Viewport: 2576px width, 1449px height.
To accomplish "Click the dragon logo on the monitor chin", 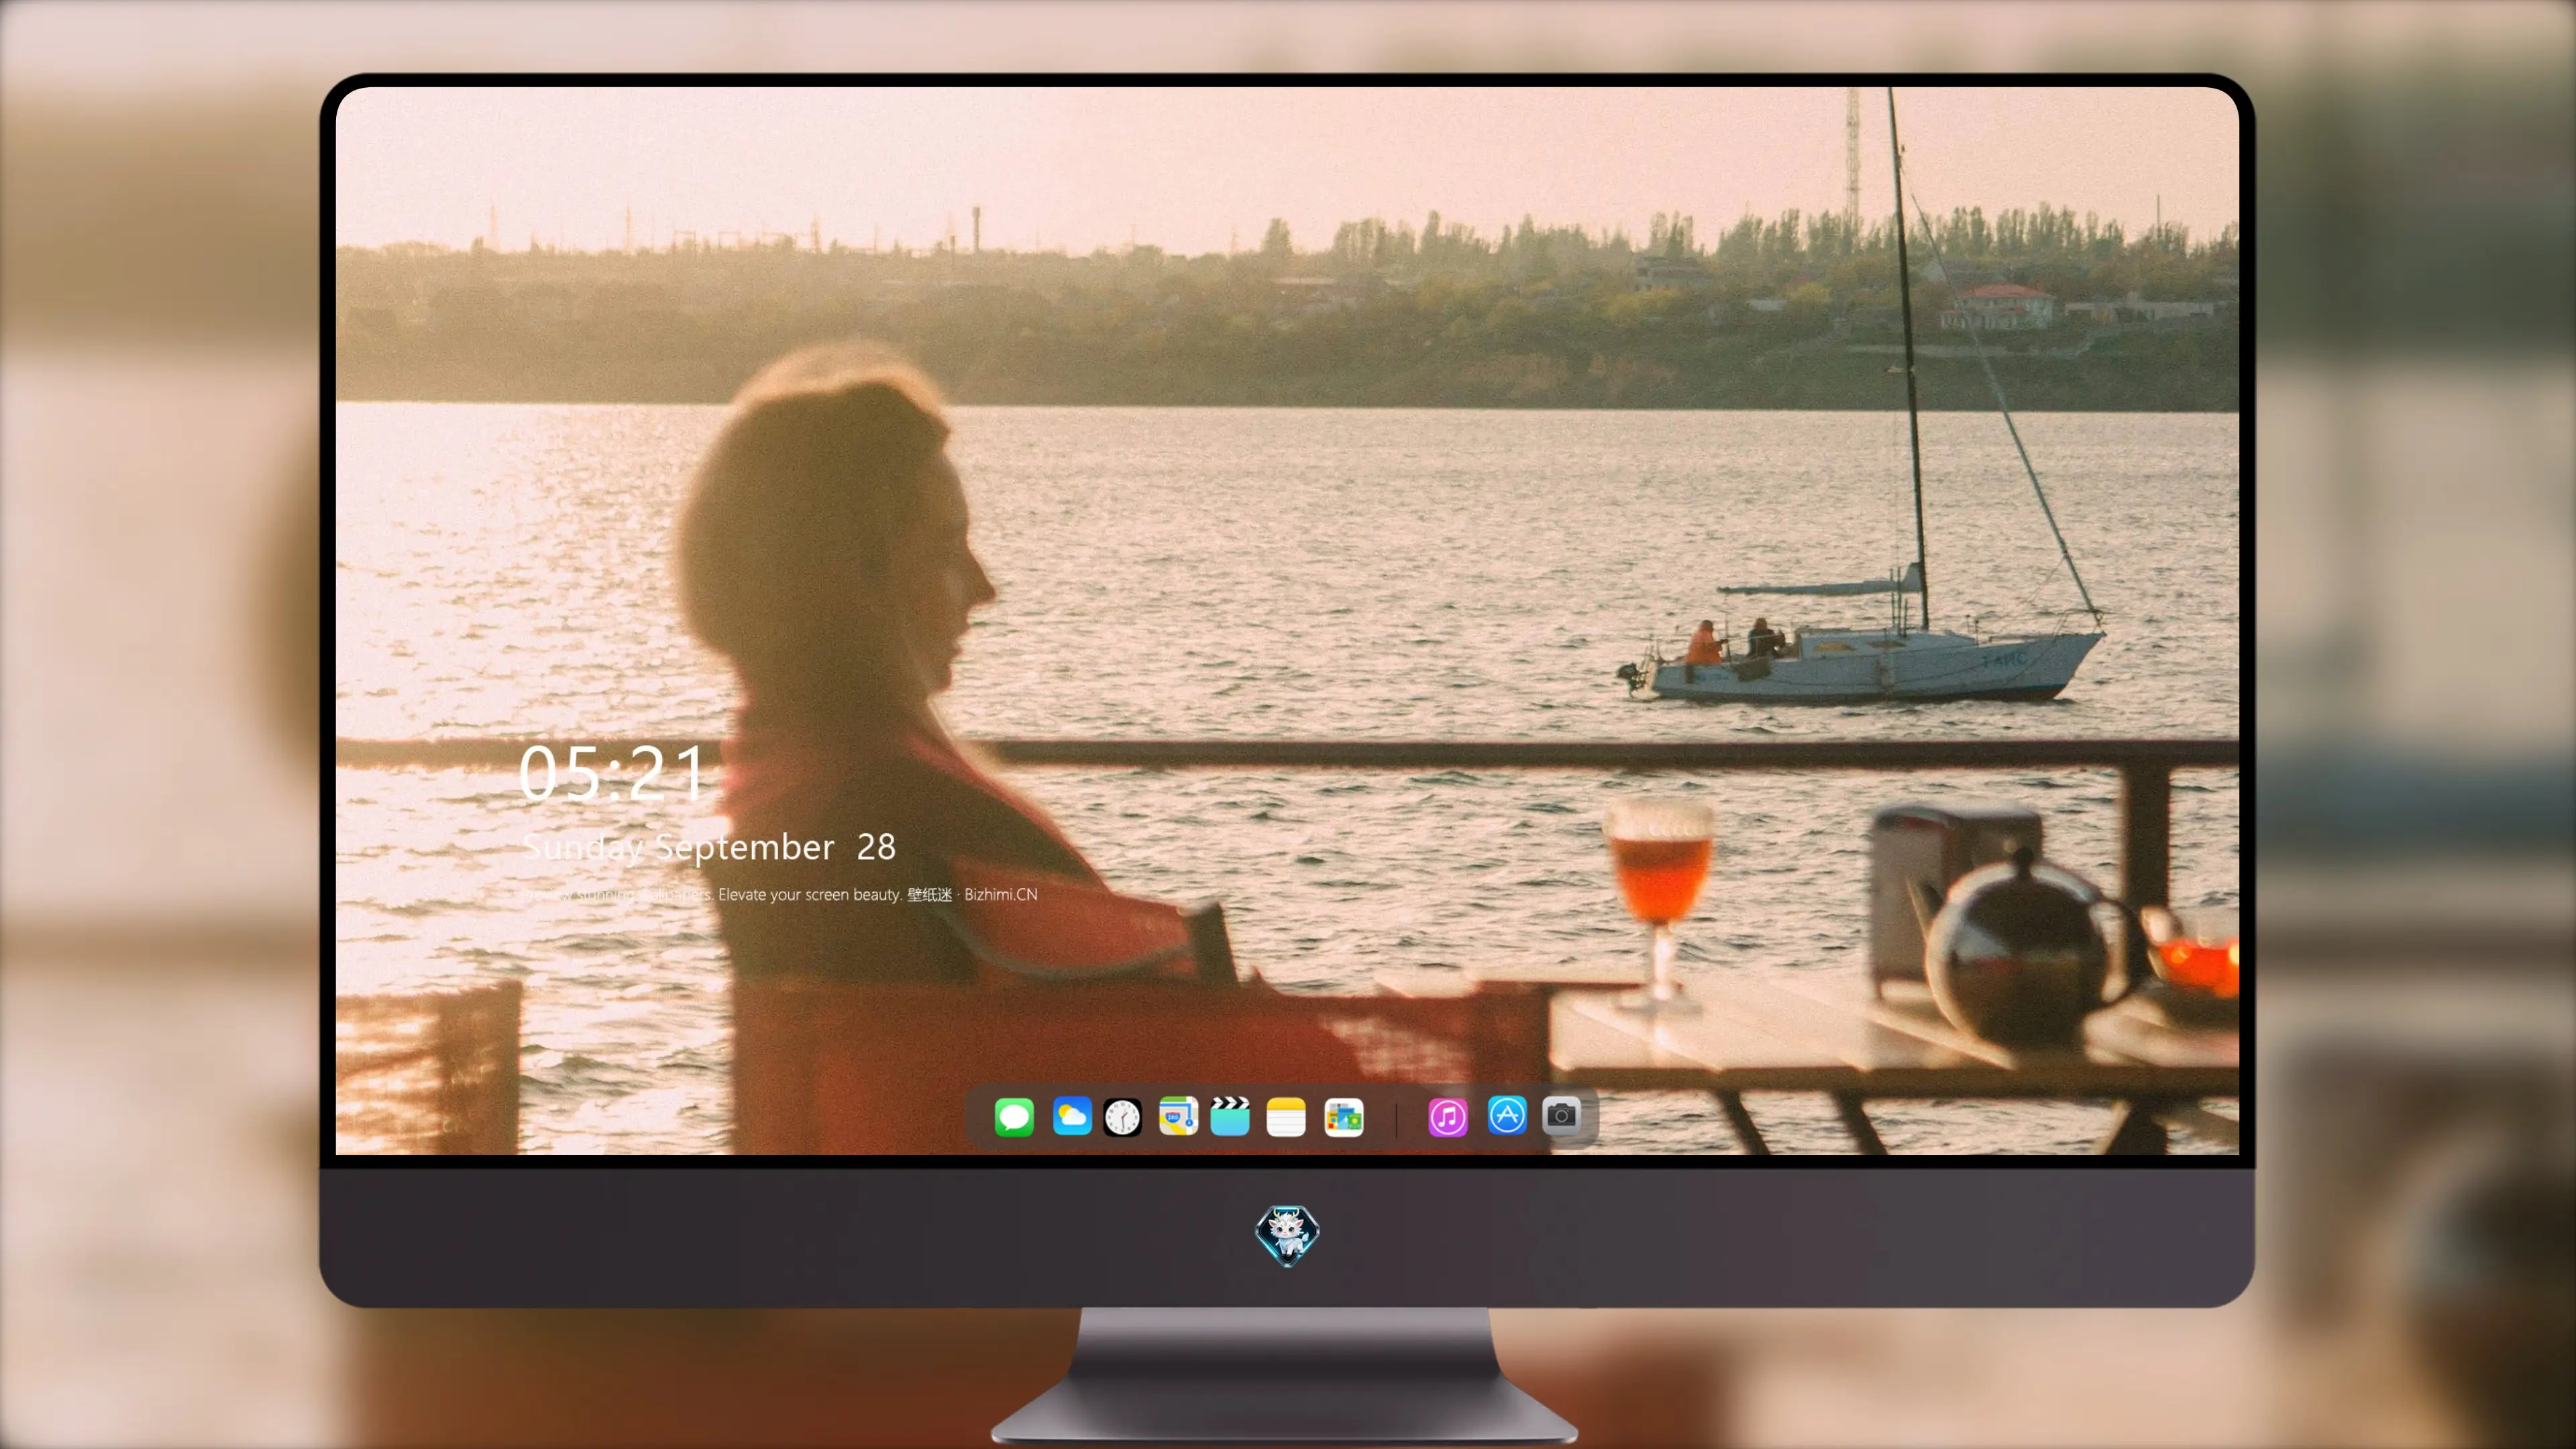I will [x=1287, y=1236].
